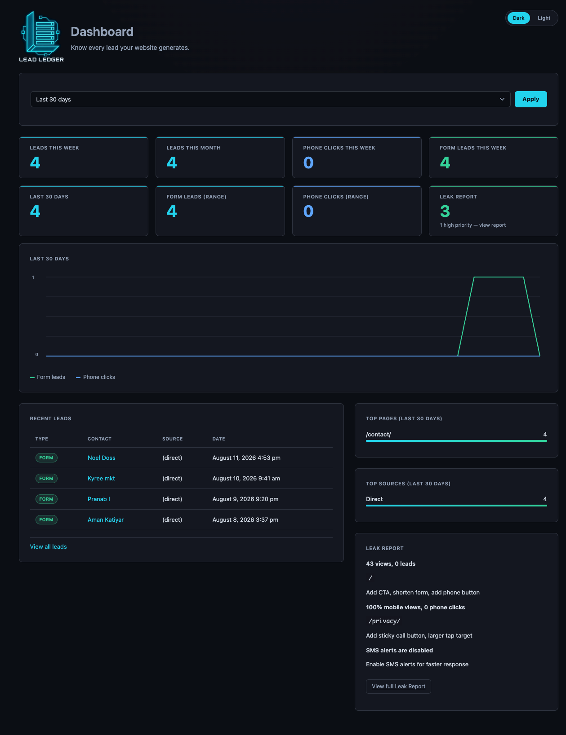Select the Phone Clicks This Week card
Image resolution: width=566 pixels, height=735 pixels.
point(357,158)
